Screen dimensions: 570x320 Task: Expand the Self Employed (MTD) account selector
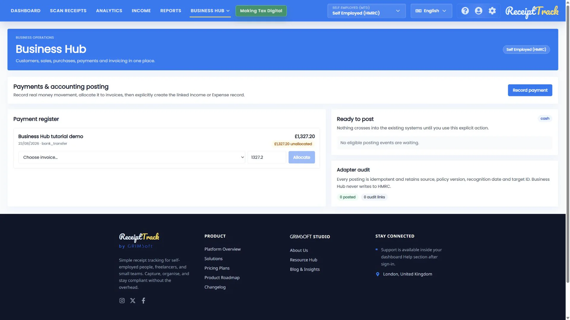[x=366, y=11]
